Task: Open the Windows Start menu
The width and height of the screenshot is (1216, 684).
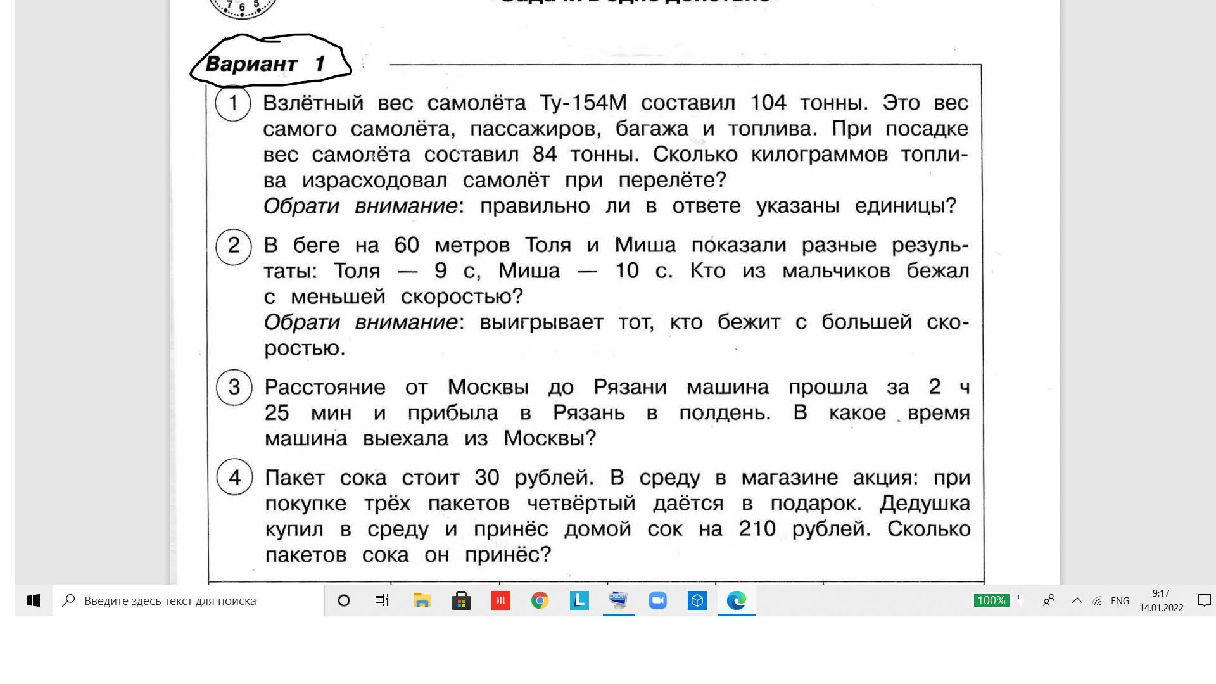Action: coord(34,600)
